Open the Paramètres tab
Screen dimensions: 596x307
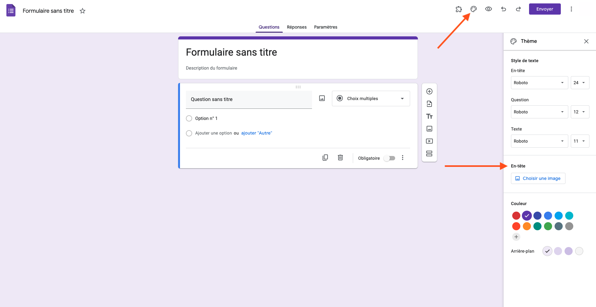coord(326,27)
